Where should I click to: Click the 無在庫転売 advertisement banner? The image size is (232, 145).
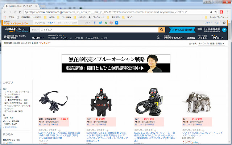(x=116, y=63)
